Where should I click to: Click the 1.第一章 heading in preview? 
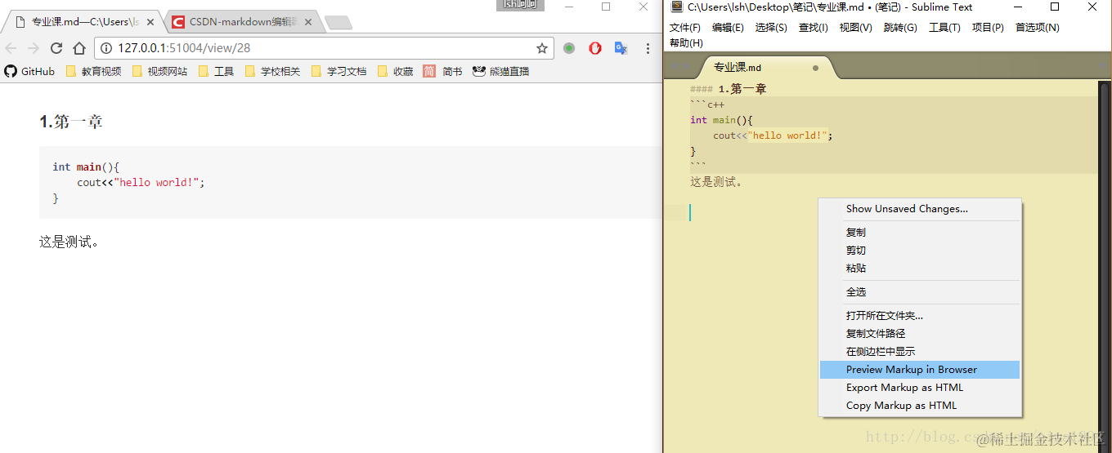click(71, 122)
